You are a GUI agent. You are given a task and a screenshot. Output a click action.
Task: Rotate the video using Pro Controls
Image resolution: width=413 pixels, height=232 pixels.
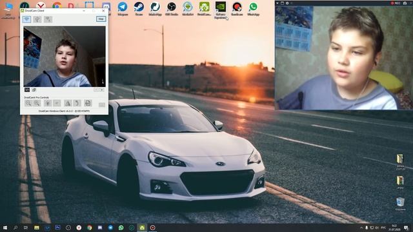point(77,103)
